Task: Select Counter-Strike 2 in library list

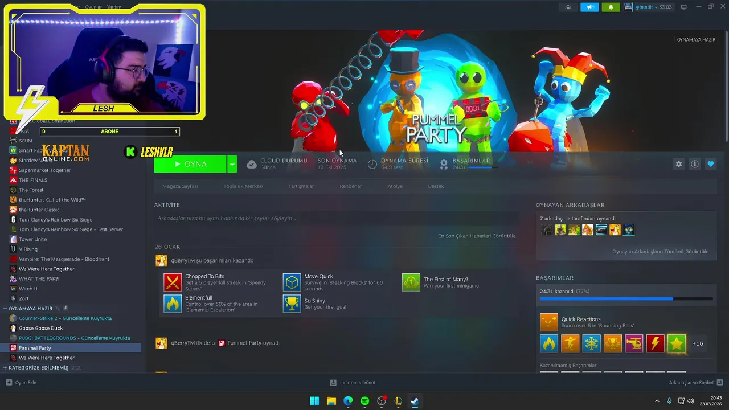Action: coord(65,318)
